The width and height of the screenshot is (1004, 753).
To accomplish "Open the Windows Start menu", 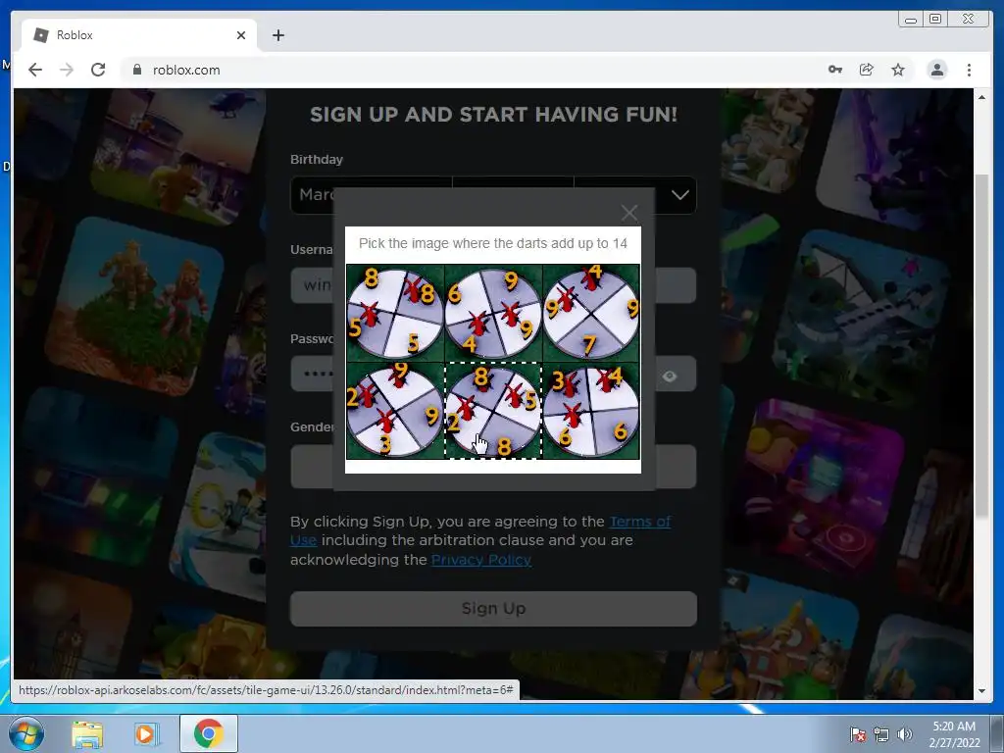I will point(26,733).
